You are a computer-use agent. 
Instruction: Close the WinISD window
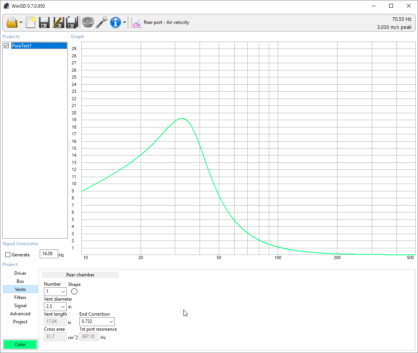click(x=409, y=6)
